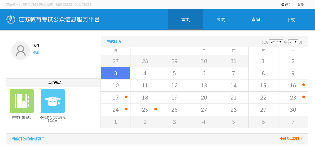Switch to the 首页 navigation tab
The height and width of the screenshot is (146, 315).
[185, 20]
